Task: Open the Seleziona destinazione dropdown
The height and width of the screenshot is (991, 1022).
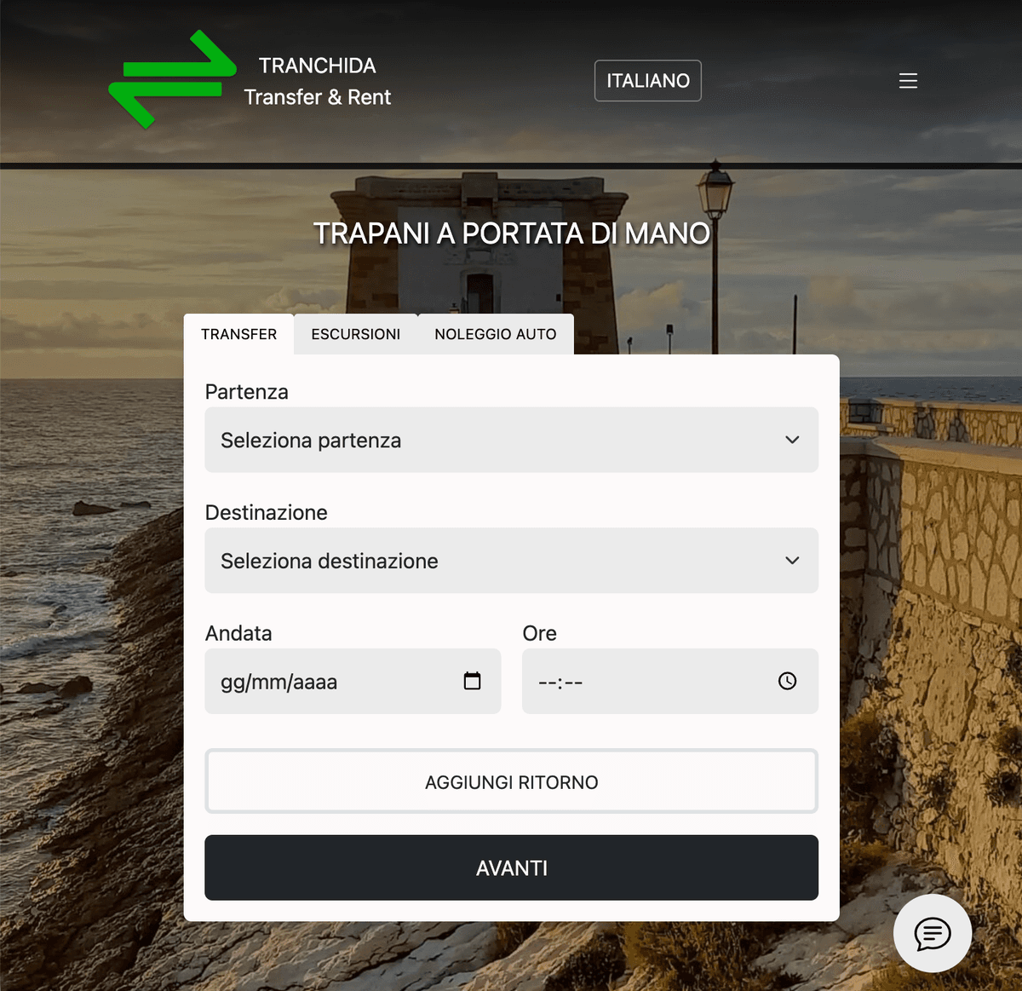Action: pyautogui.click(x=511, y=561)
